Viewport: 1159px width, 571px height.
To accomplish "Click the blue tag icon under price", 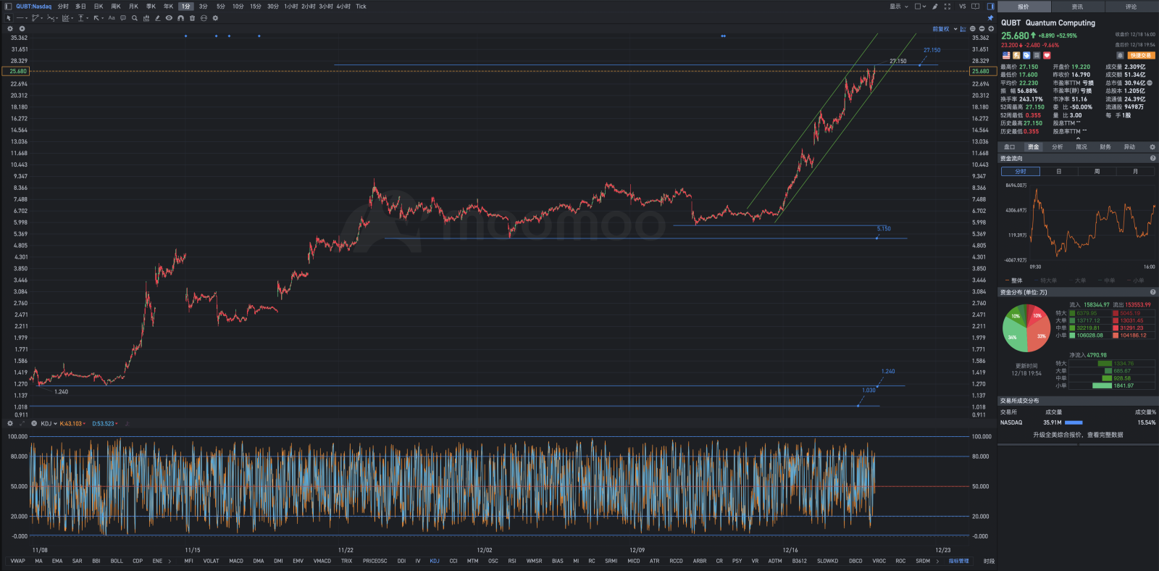I will click(1026, 55).
